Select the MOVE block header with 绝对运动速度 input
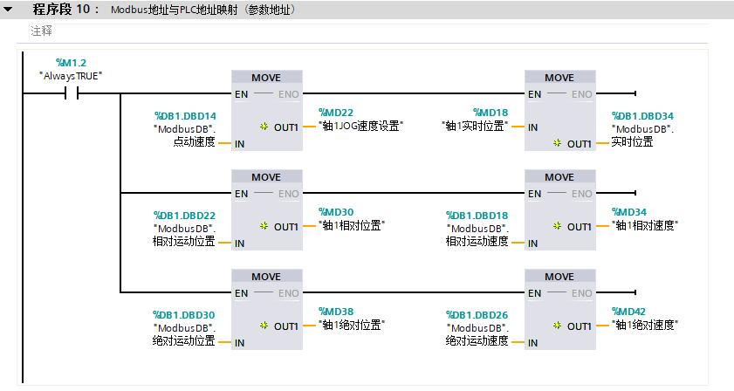The image size is (734, 391). tap(559, 277)
